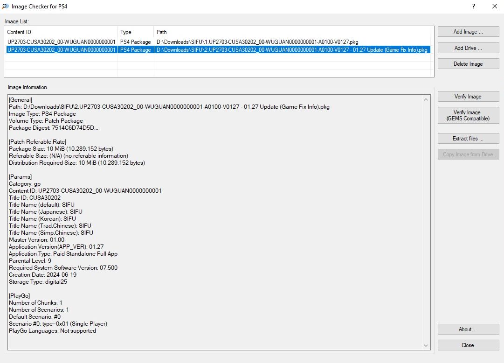Image resolution: width=504 pixels, height=363 pixels.
Task: Click the [Params] section heading
Action: (20, 177)
